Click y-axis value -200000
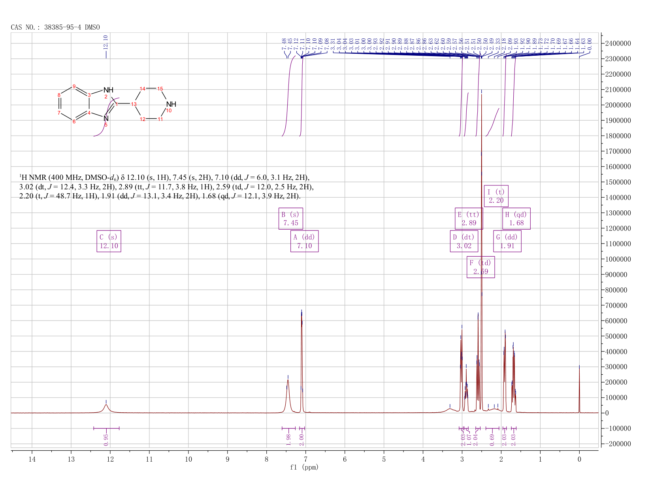Image resolution: width=652 pixels, height=504 pixels. (x=618, y=444)
